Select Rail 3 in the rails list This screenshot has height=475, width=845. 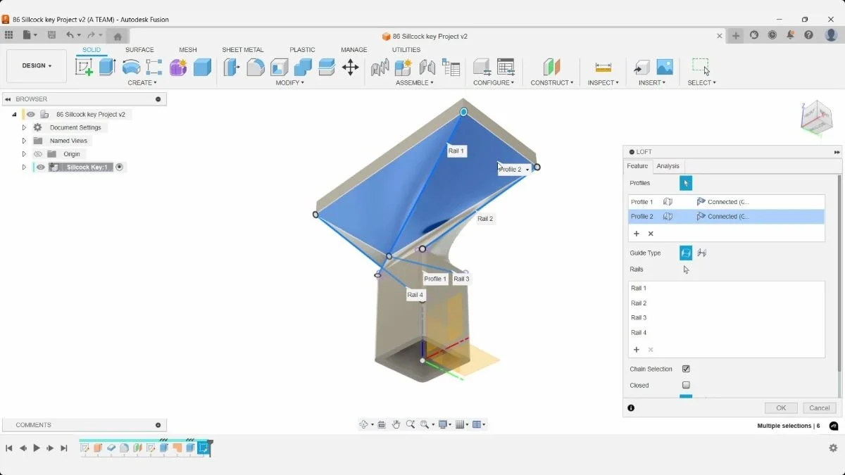coord(726,317)
